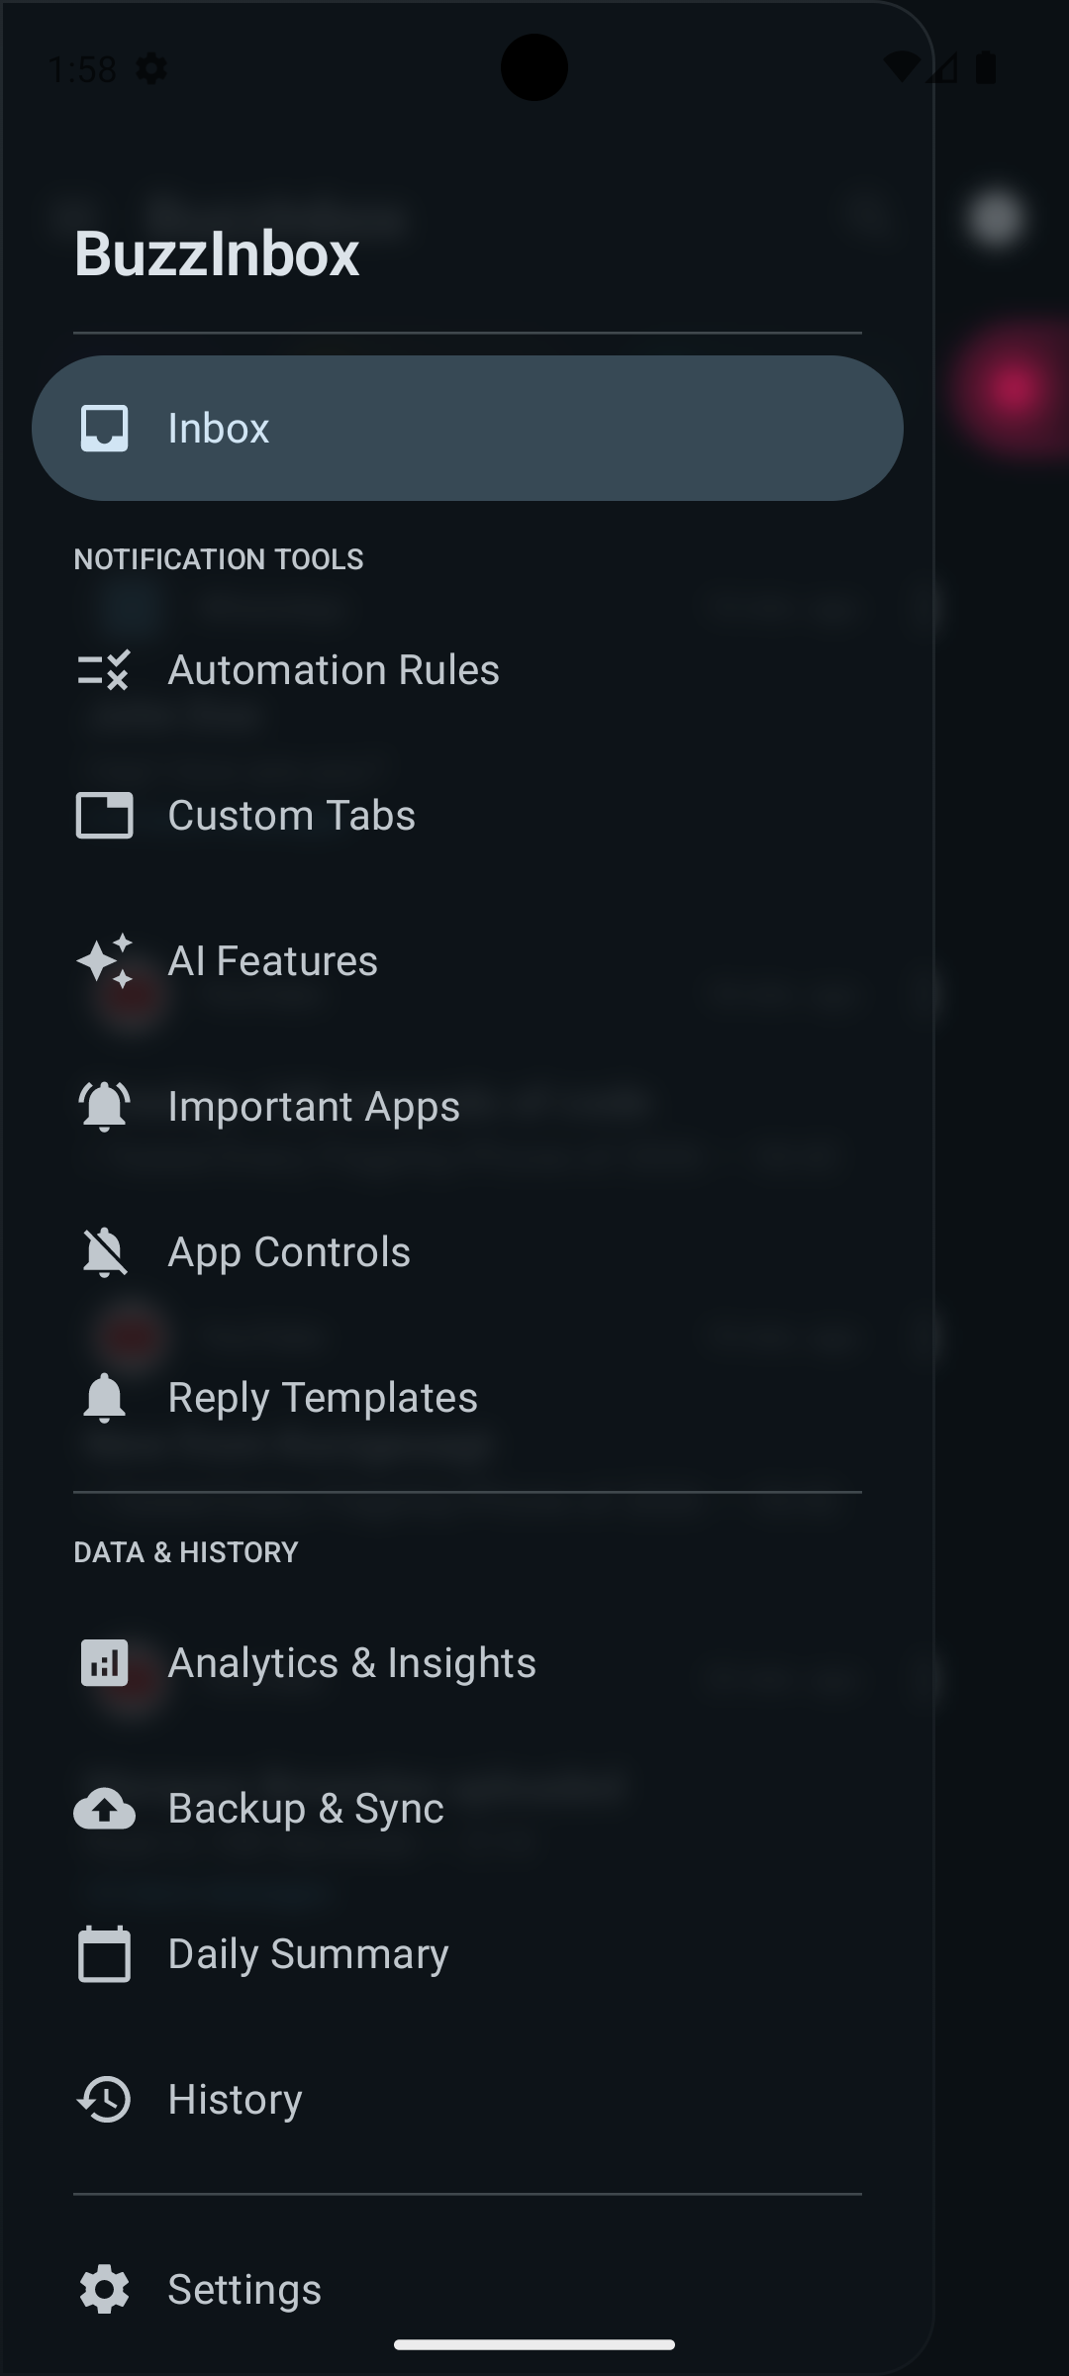Viewport: 1069px width, 2376px height.
Task: Tap the Automation Rules list icon
Action: coord(104,670)
